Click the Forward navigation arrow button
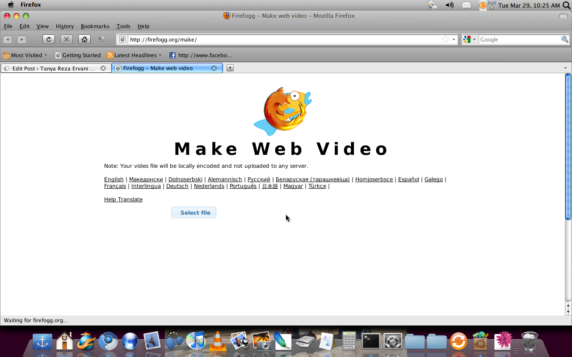 21,39
